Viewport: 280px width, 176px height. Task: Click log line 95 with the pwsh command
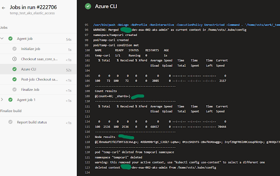point(187,25)
